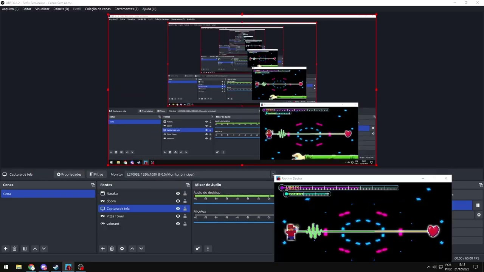This screenshot has height=272, width=484.
Task: Lock the Captura de tela source
Action: (x=185, y=209)
